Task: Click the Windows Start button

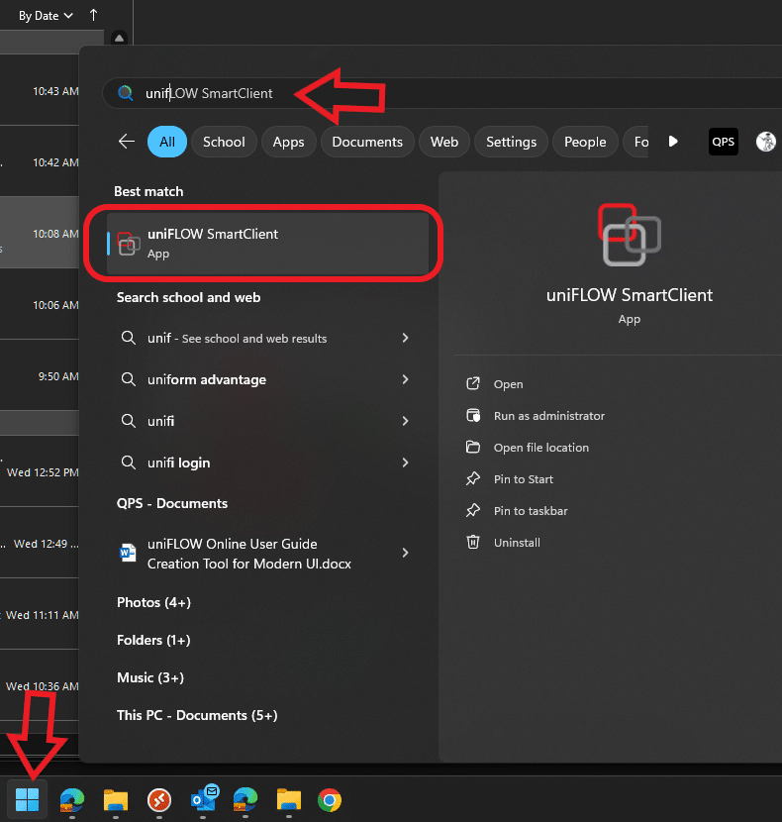Action: click(28, 799)
